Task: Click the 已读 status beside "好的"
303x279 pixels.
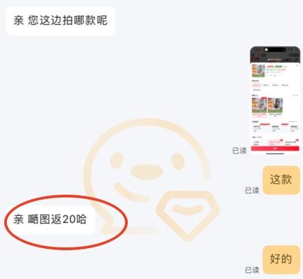Action: pos(252,270)
